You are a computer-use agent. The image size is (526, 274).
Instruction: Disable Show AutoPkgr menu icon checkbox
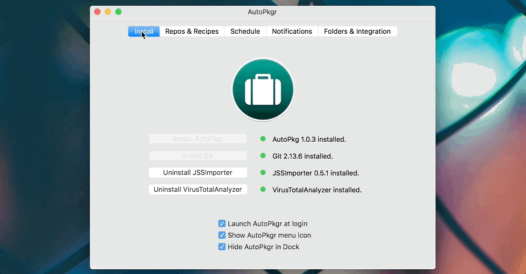222,235
